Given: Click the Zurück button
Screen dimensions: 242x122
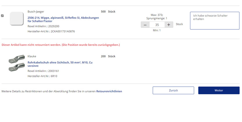Looking at the screenshot, I should pyautogui.click(x=173, y=90).
